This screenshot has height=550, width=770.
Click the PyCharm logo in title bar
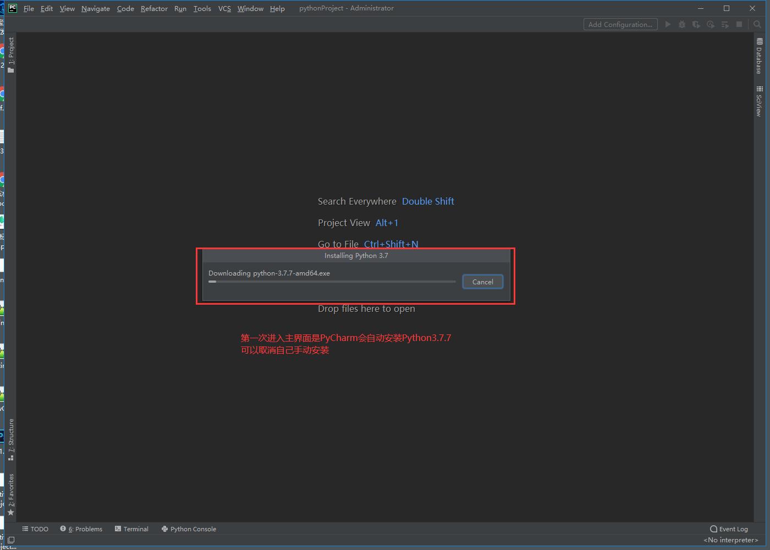click(x=12, y=8)
